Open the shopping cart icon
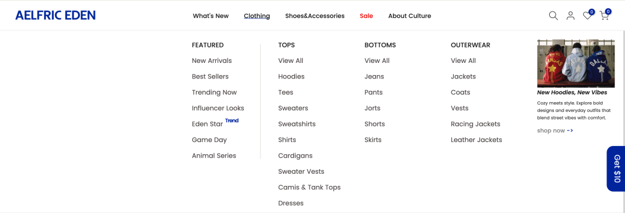625x213 pixels. (605, 14)
